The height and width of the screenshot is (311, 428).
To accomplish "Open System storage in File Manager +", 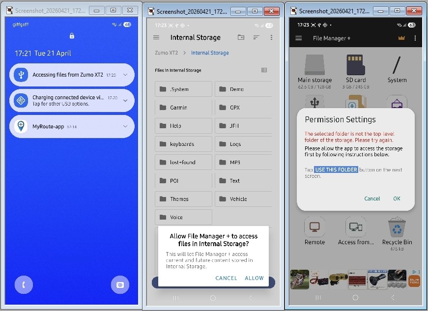I will [397, 70].
